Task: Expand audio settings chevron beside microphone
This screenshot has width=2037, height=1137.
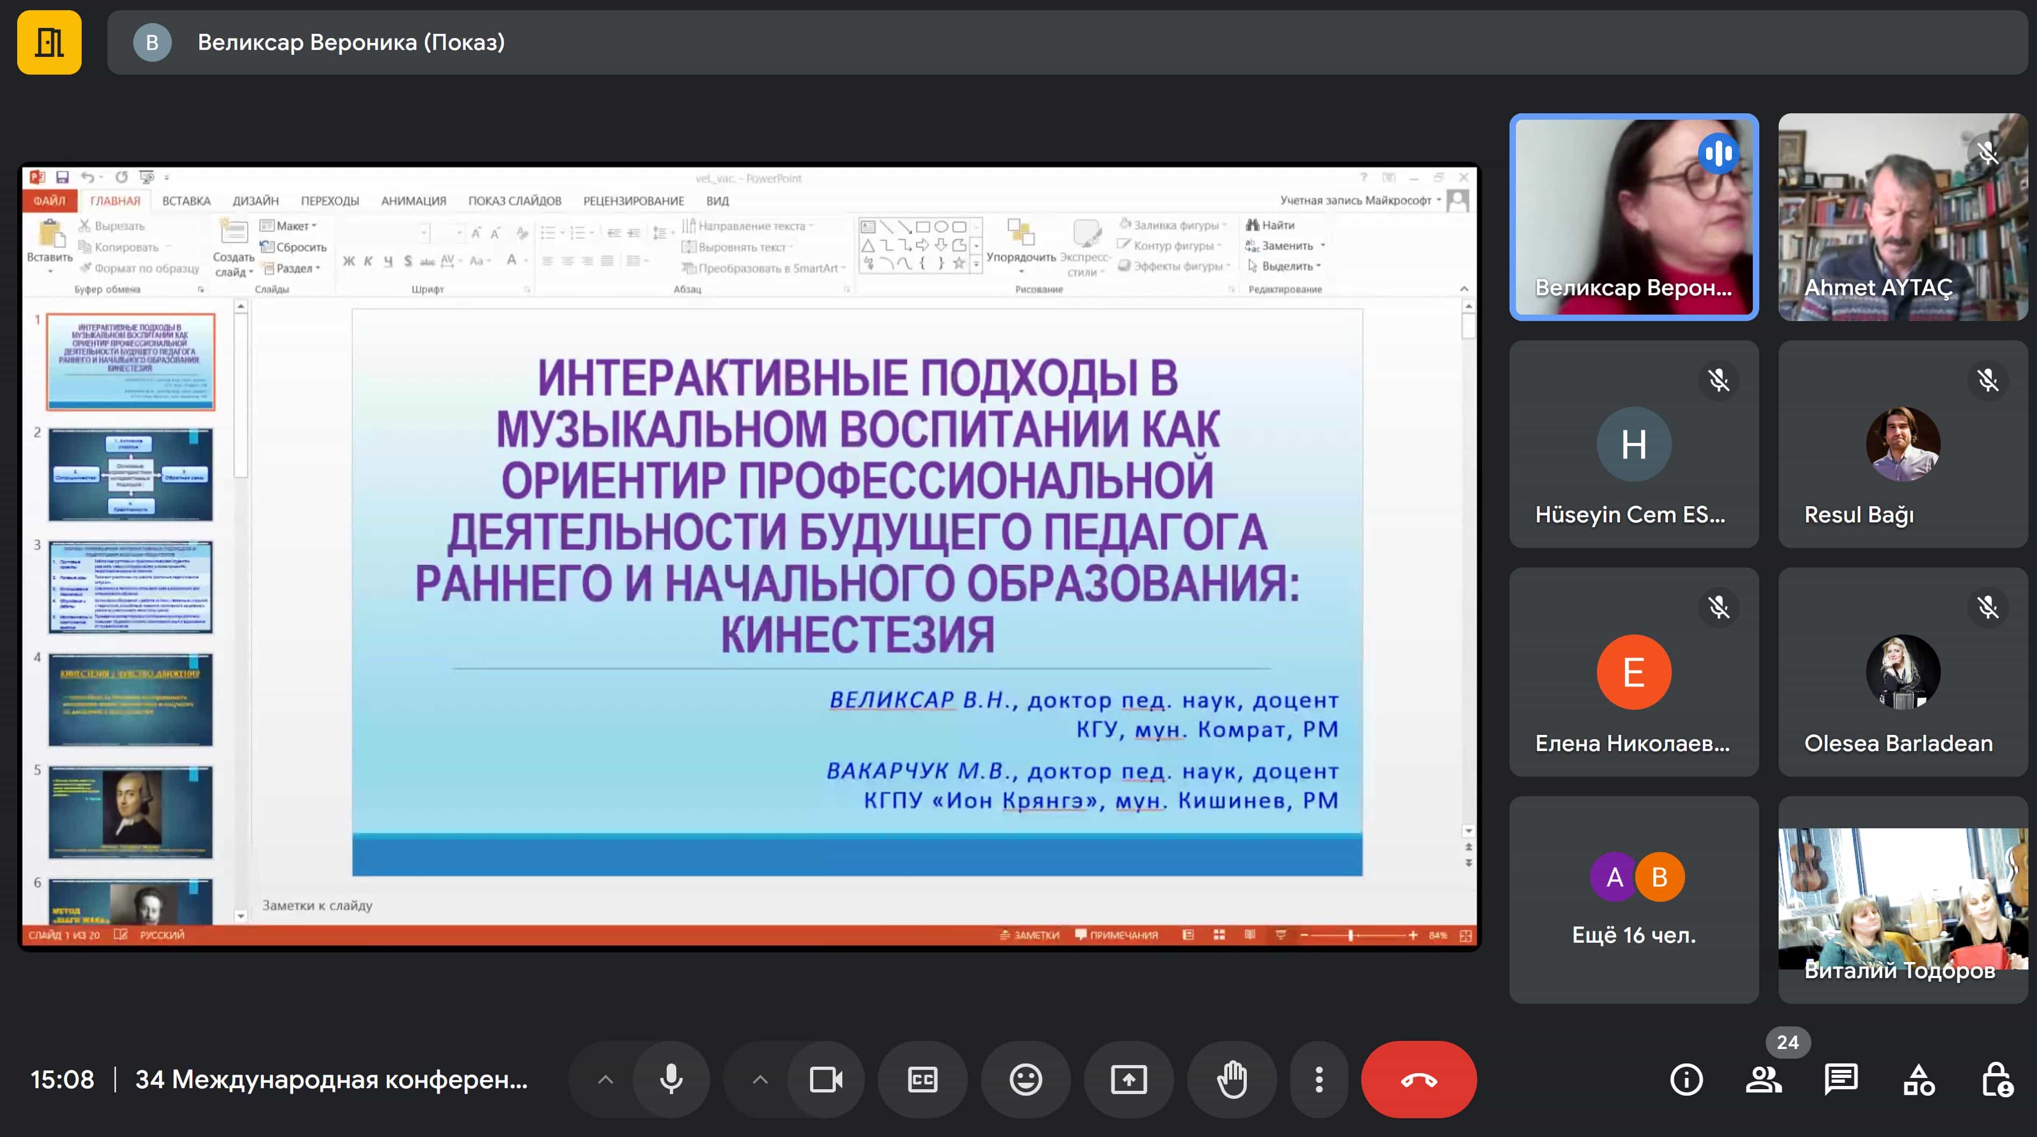Action: click(x=605, y=1080)
